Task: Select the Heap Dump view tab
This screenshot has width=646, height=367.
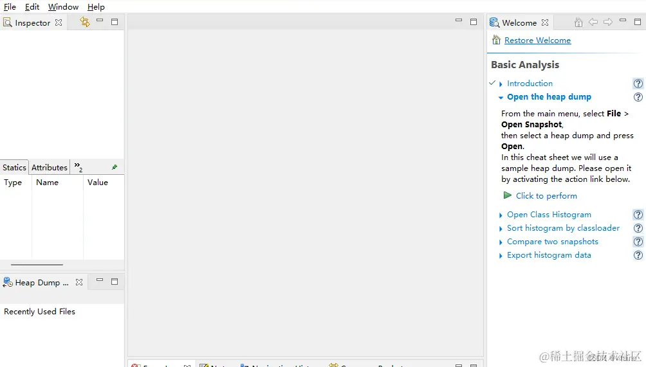Action: [x=41, y=283]
